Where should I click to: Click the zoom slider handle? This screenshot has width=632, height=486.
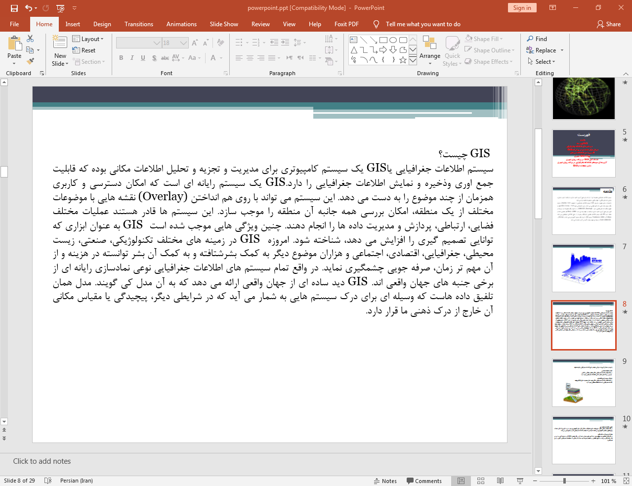(x=564, y=481)
